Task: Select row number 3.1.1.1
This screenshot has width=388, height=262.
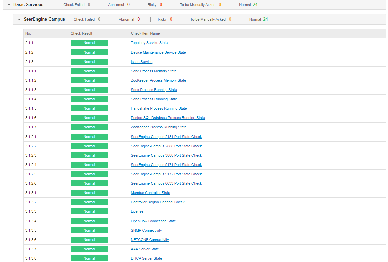Action: [31, 71]
